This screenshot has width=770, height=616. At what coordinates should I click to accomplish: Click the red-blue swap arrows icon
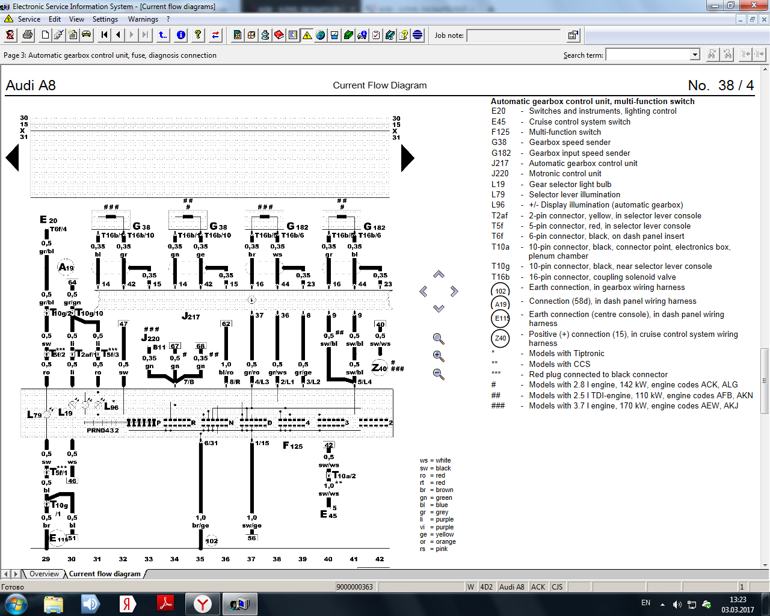point(215,35)
